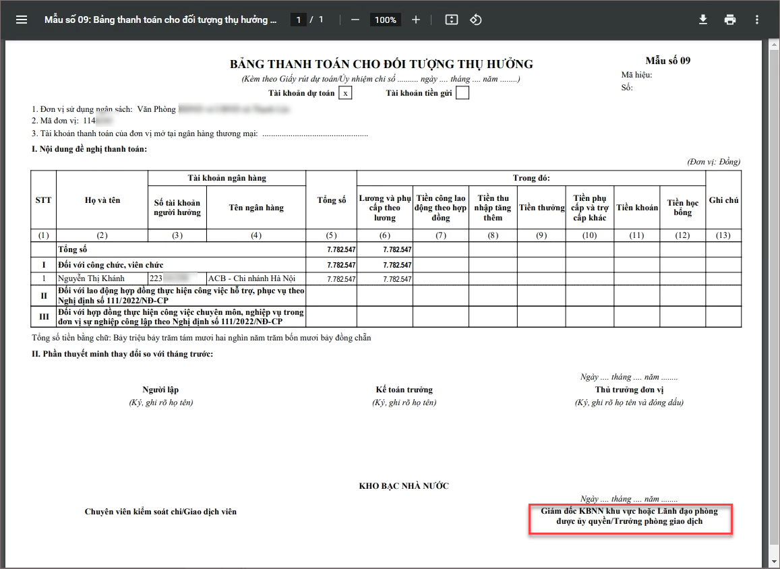Click the 'ACB - Chi nhánh Hà Nội' cell

pyautogui.click(x=251, y=278)
